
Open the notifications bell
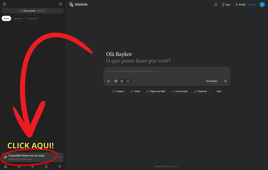tap(216, 5)
